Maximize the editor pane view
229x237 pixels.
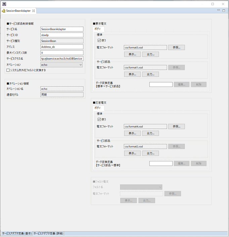pyautogui.click(x=224, y=11)
